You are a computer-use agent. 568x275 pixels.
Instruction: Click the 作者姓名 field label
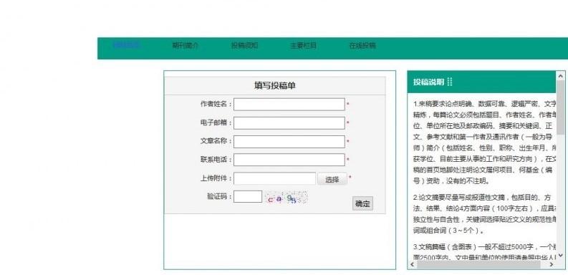(216, 104)
